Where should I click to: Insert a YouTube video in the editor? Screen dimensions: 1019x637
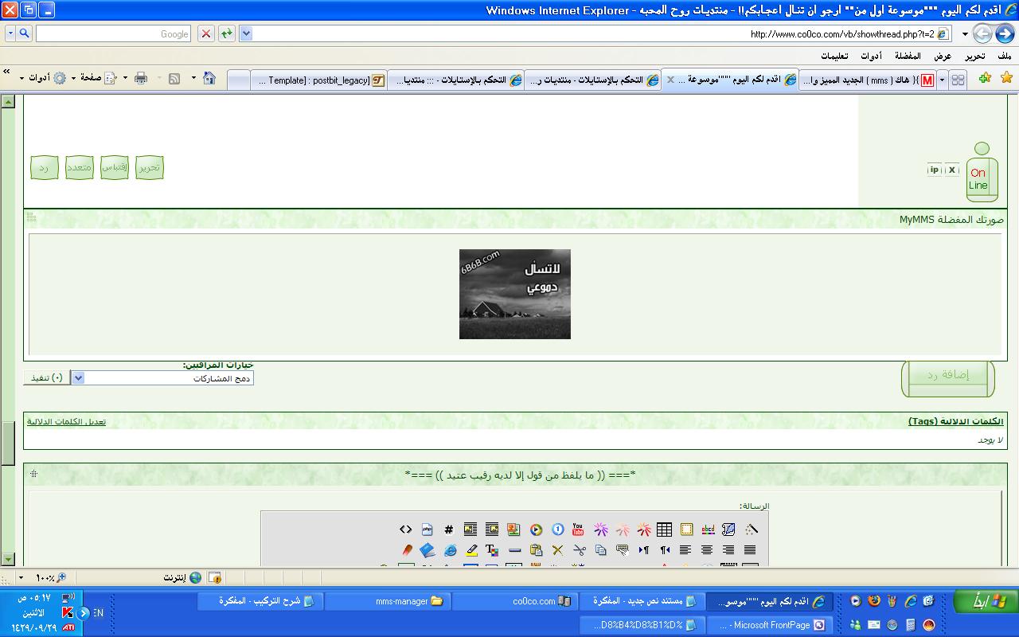(578, 530)
